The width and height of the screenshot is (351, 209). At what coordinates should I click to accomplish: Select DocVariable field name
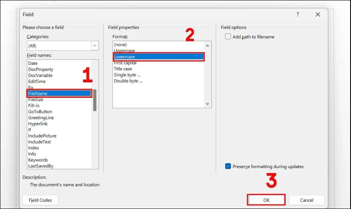click(x=59, y=76)
